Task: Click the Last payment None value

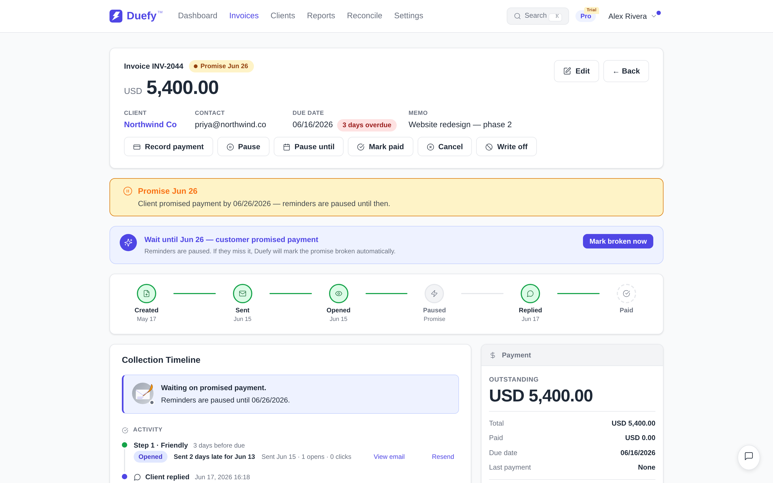Action: tap(647, 467)
